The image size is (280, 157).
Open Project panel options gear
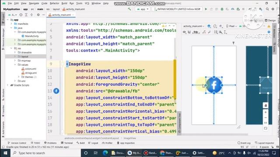tap(38, 15)
